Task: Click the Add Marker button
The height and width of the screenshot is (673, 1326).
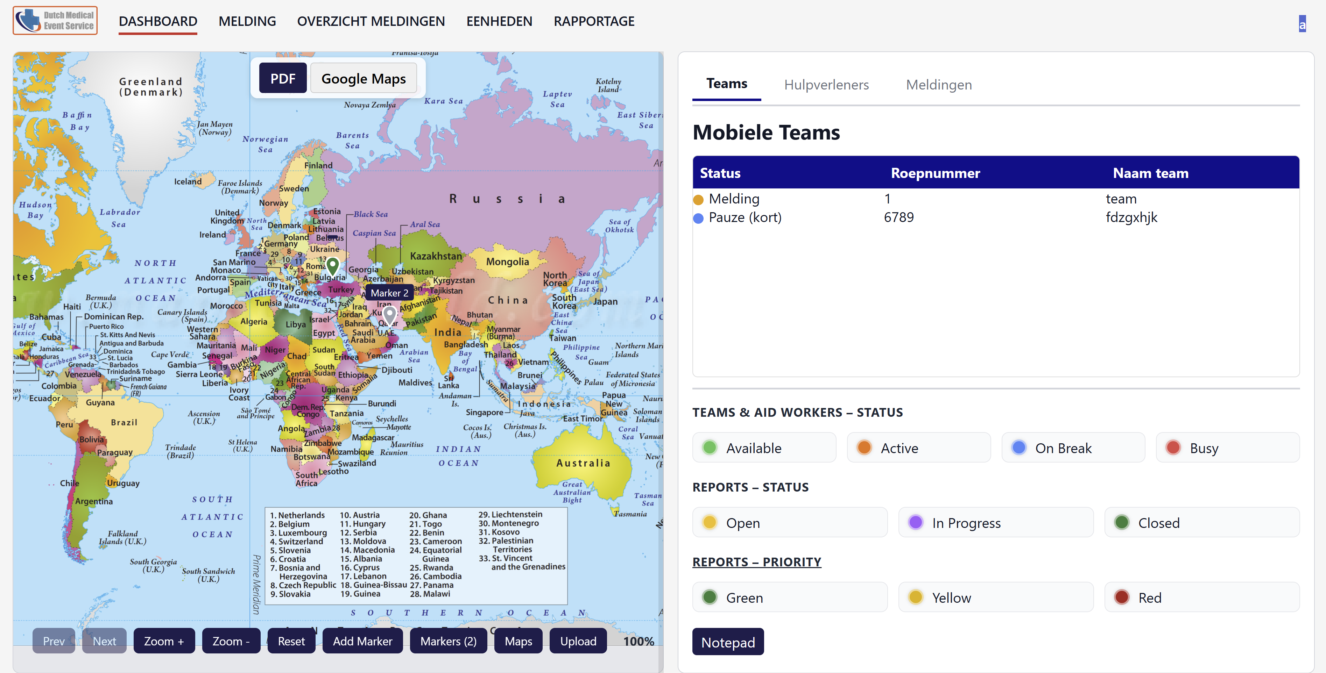Action: (x=362, y=640)
